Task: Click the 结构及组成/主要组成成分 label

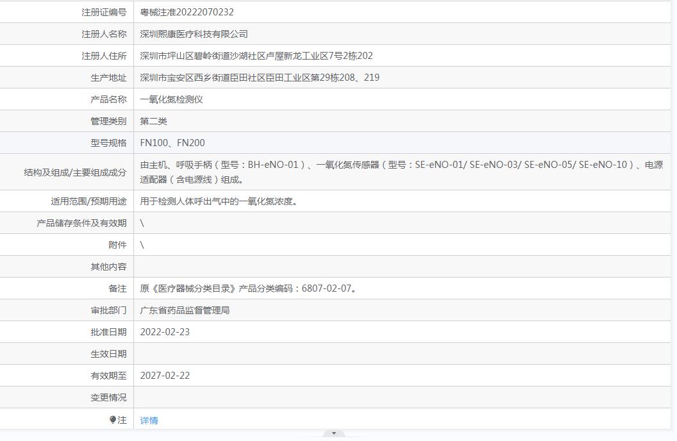Action: 75,172
